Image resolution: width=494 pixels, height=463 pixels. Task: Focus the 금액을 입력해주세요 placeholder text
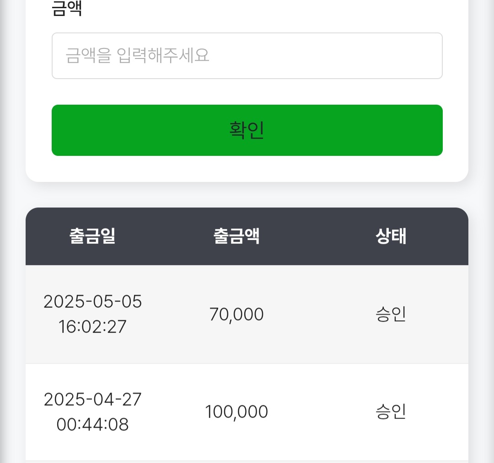tap(138, 56)
